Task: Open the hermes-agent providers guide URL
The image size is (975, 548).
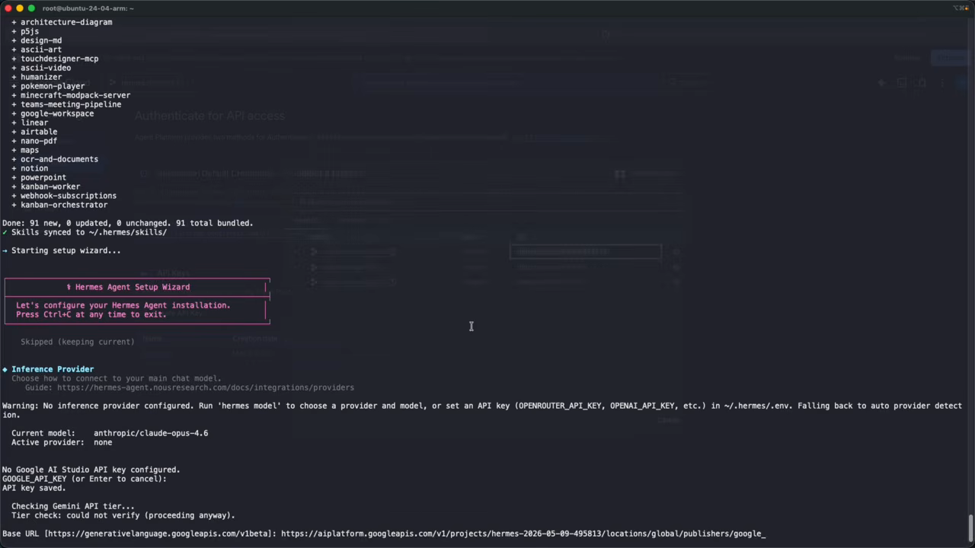Action: (x=206, y=387)
